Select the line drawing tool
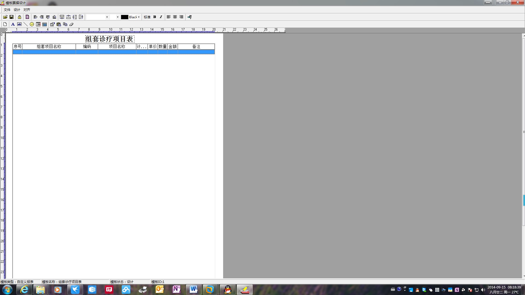525x295 pixels. (x=25, y=24)
